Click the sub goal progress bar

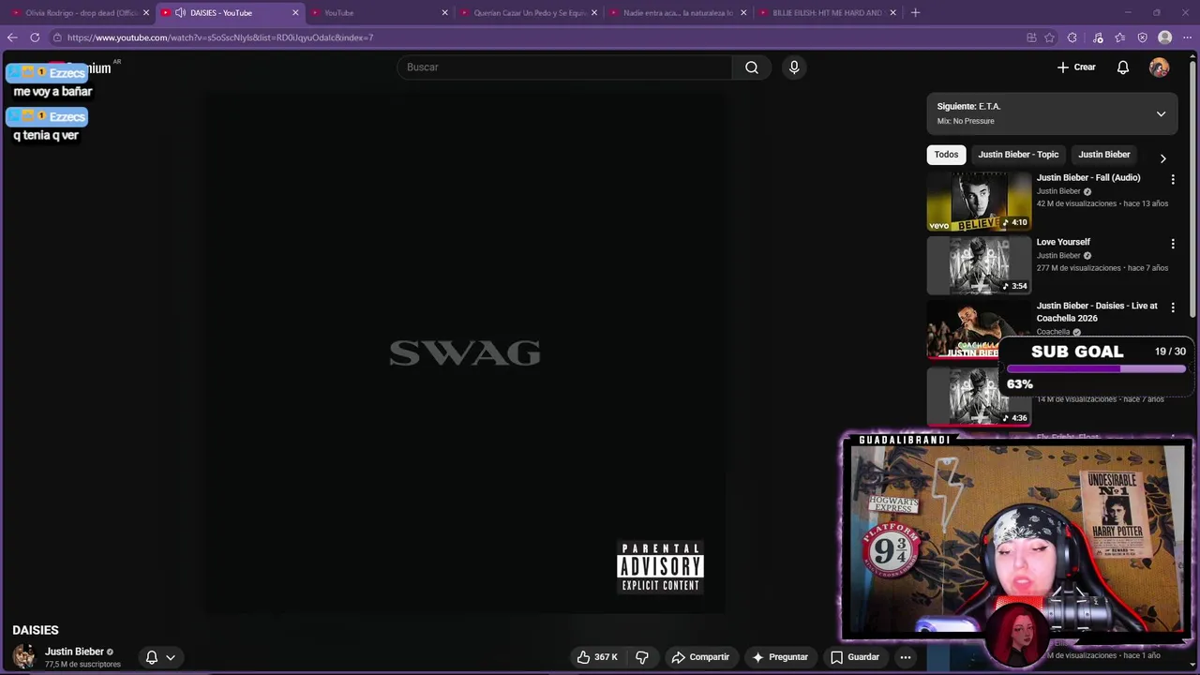[x=1096, y=369]
